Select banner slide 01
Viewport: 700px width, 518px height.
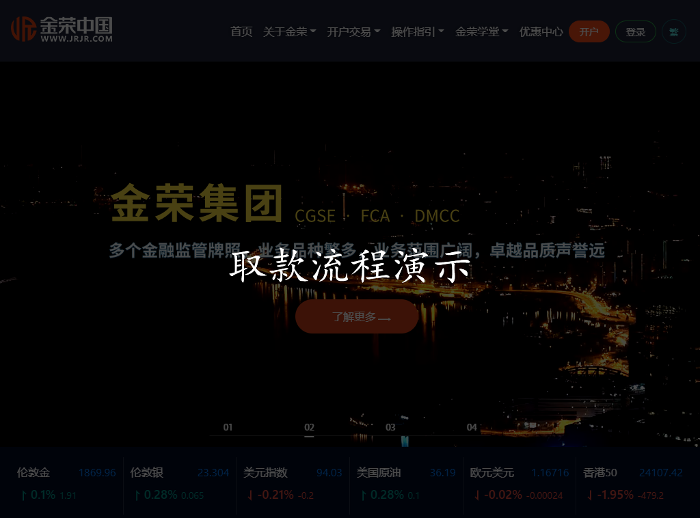tap(228, 427)
